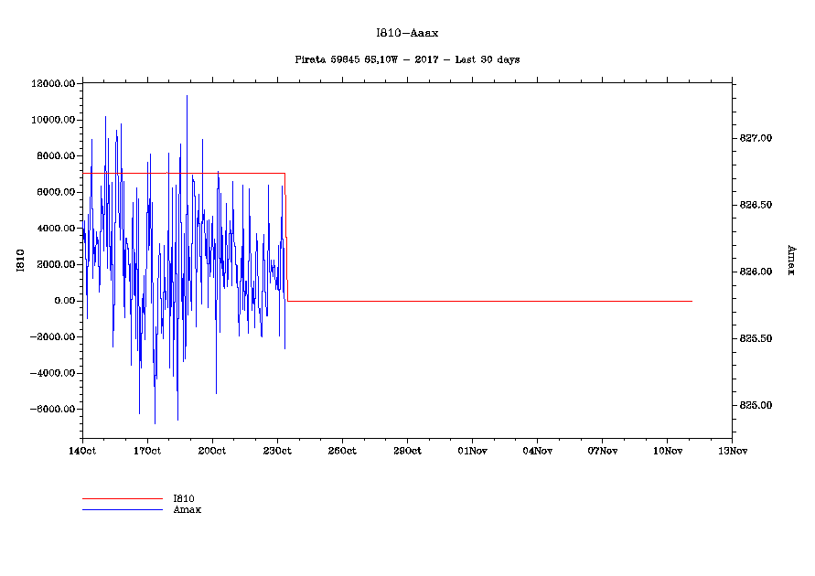Choose the 10Nov x-axis date label

(667, 451)
